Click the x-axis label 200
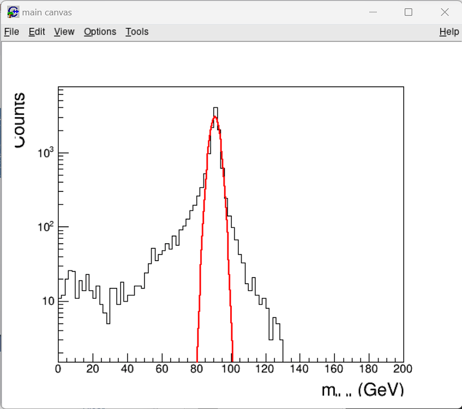This screenshot has height=409, width=462. pos(403,369)
